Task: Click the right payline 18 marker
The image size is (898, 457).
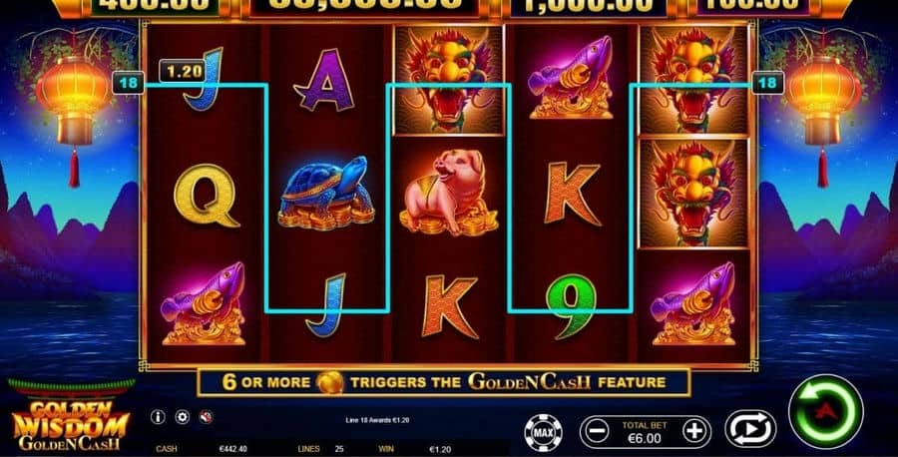Action: 767,83
